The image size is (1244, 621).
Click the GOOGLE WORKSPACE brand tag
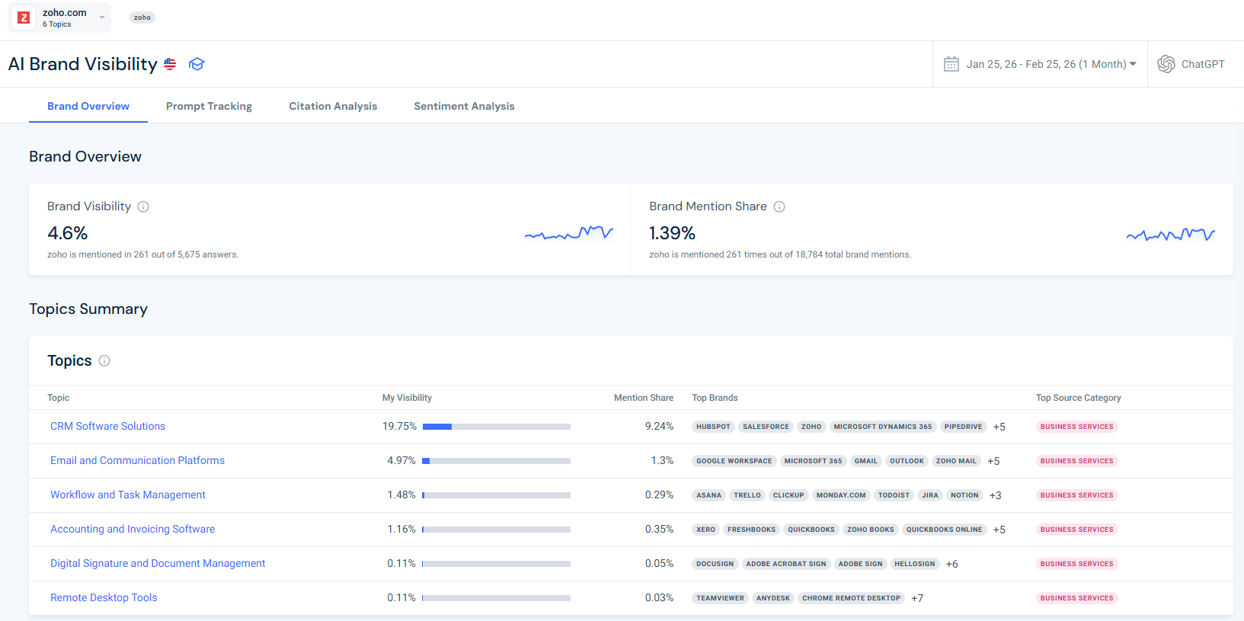click(x=734, y=461)
